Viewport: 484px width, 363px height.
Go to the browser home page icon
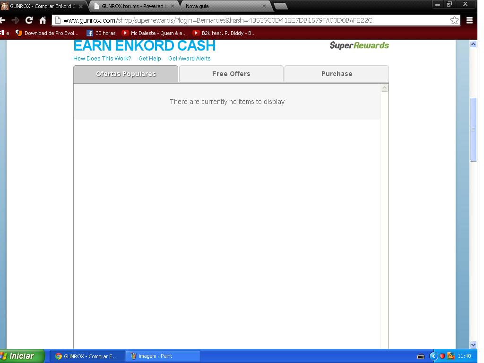(x=43, y=20)
